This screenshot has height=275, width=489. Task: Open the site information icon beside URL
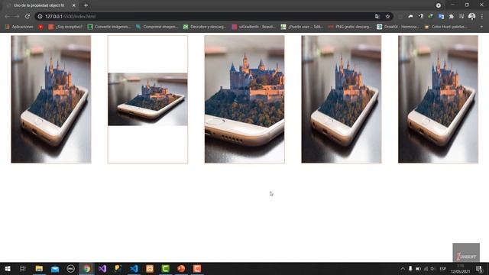[40, 17]
